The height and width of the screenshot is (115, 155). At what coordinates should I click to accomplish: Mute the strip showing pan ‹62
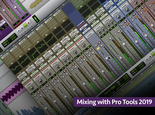point(58,81)
